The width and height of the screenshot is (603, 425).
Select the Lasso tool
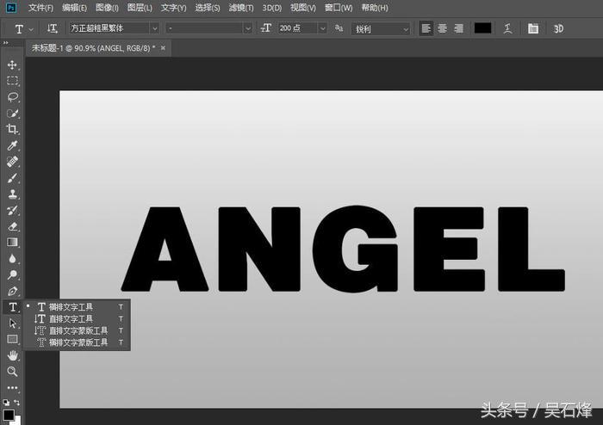pos(12,96)
